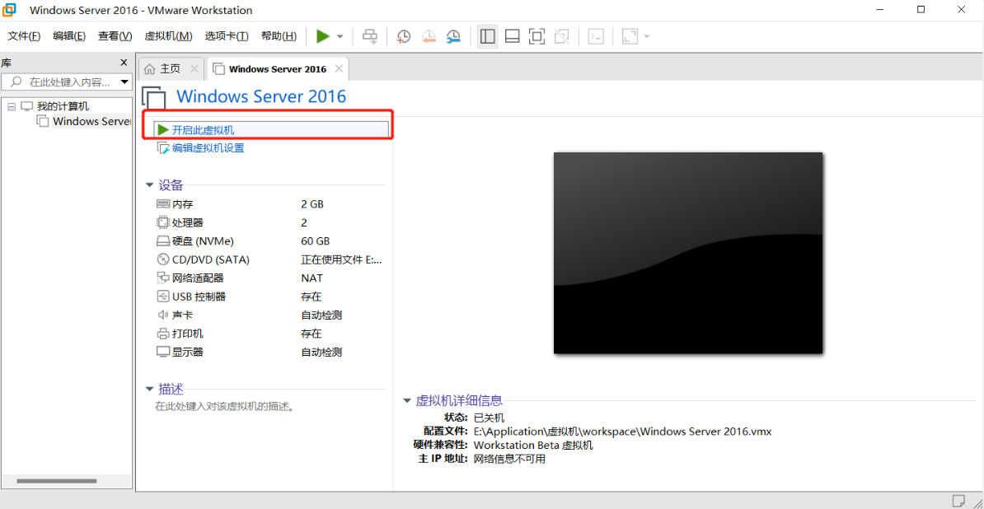This screenshot has width=984, height=509.
Task: Close the Windows Server 2016 tab
Action: point(339,69)
